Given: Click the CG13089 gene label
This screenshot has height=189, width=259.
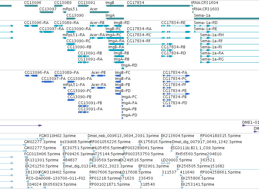Looking at the screenshot, I should click(63, 3).
